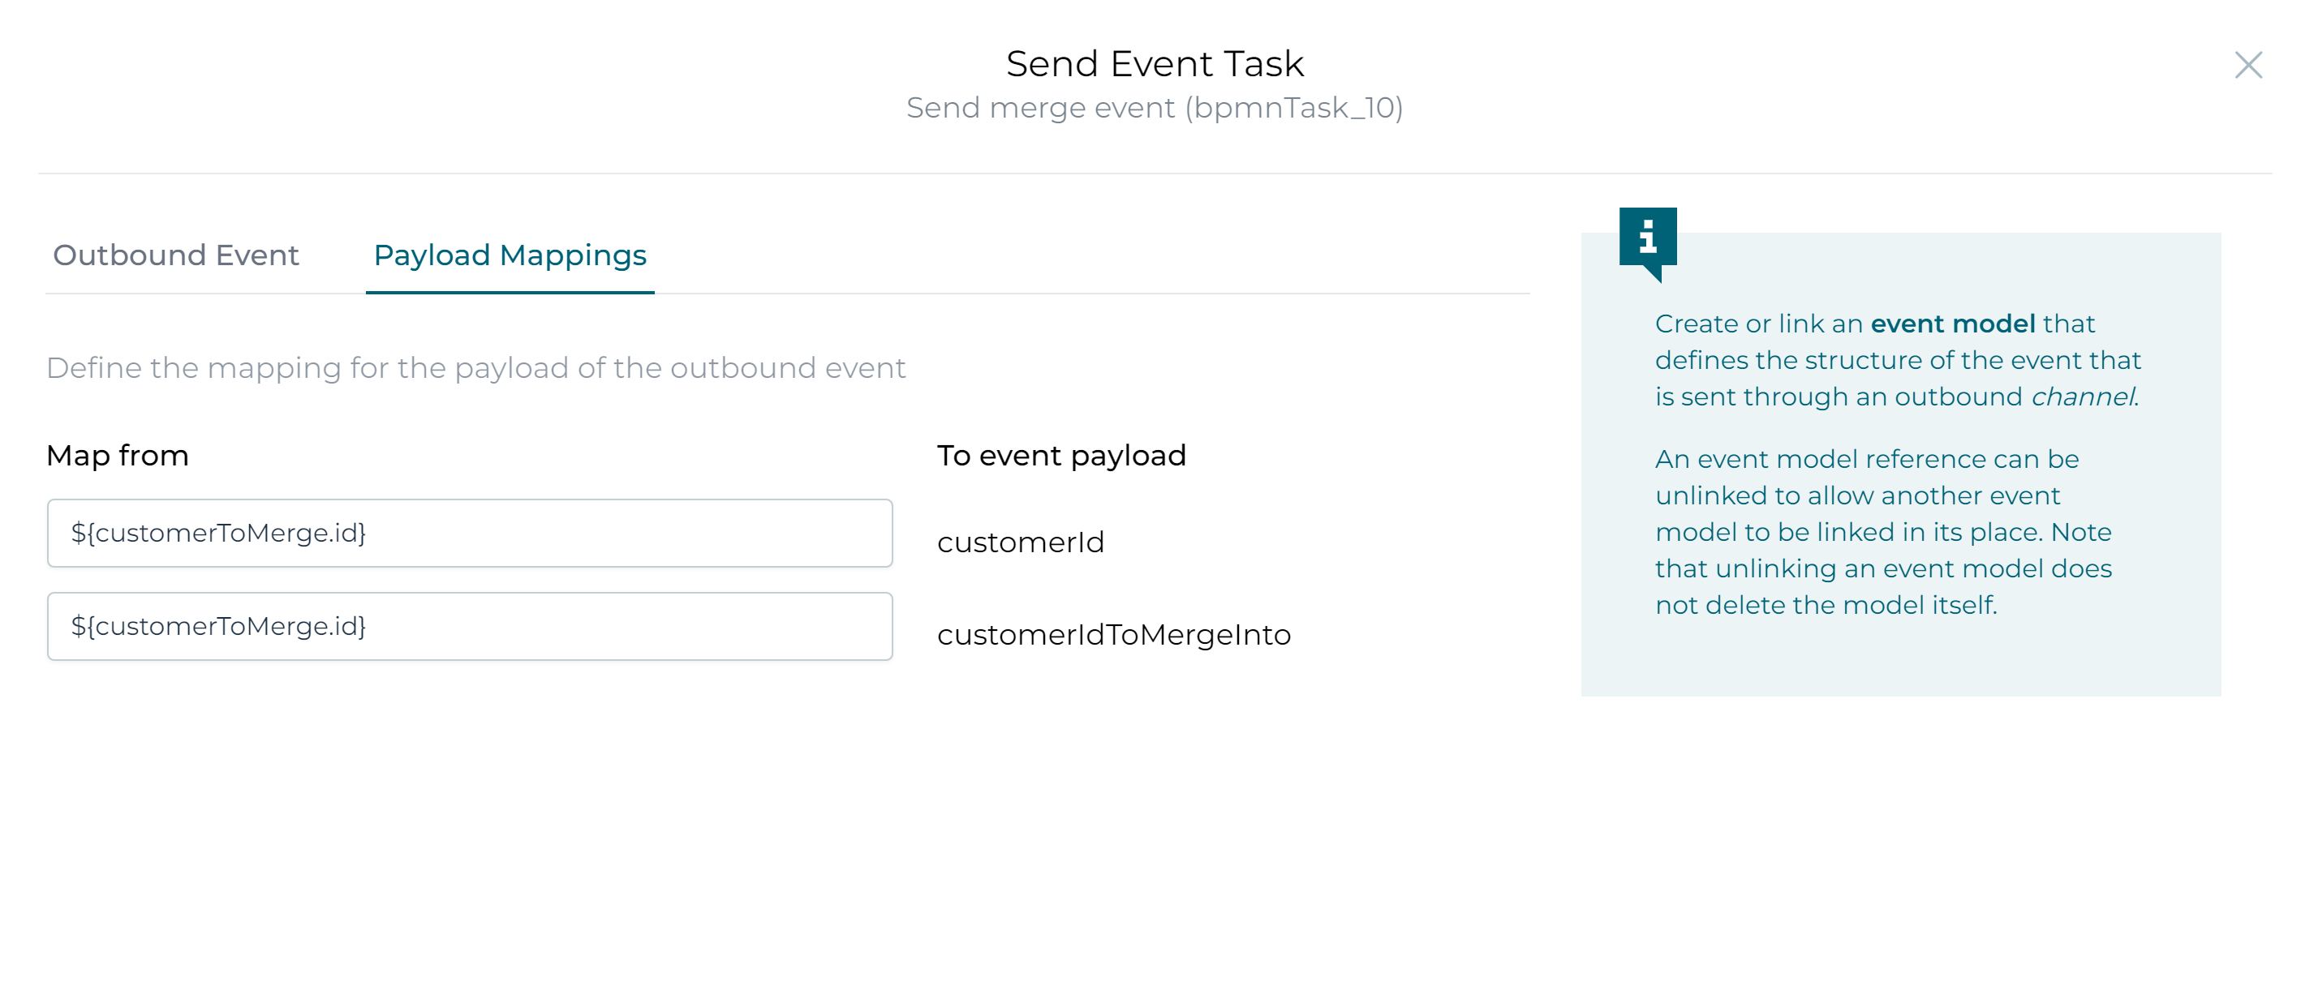Screen dimensions: 2314x999
Task: Click the 'Map from' column heading
Action: (x=118, y=456)
